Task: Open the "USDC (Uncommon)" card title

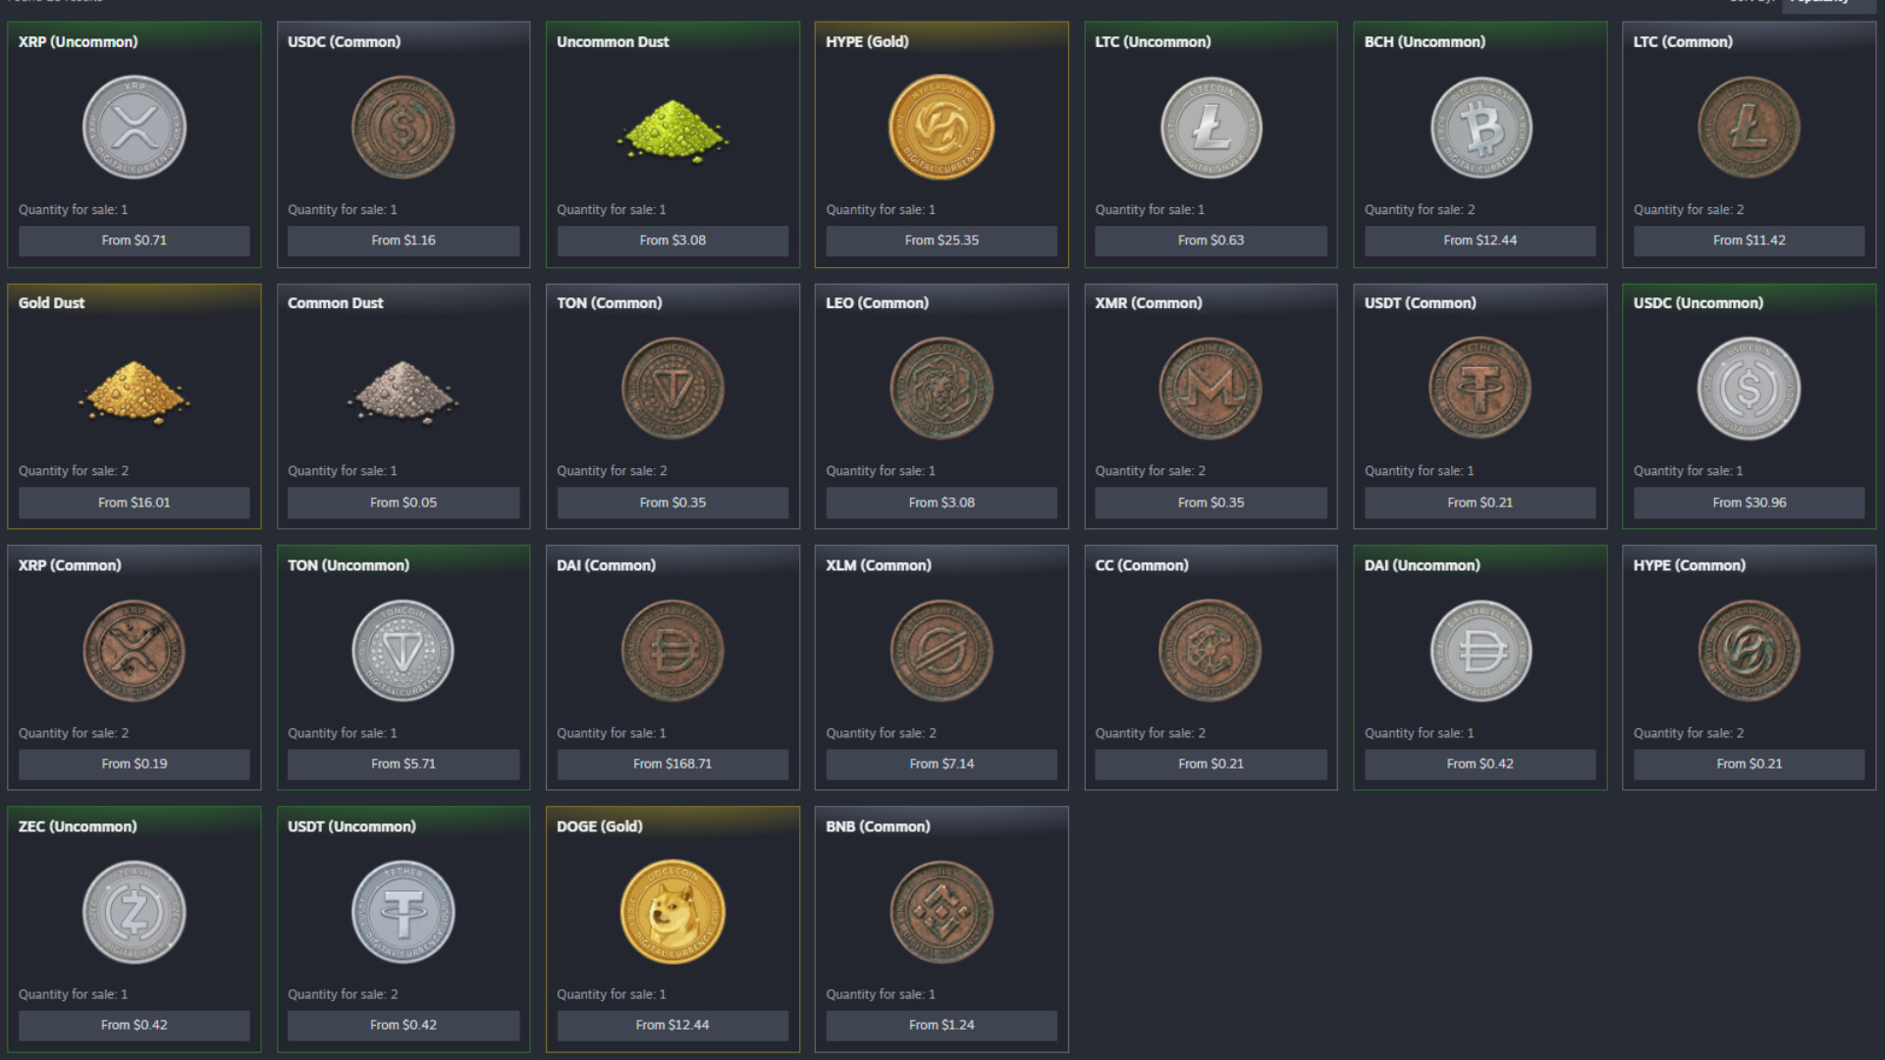Action: [x=1698, y=303]
